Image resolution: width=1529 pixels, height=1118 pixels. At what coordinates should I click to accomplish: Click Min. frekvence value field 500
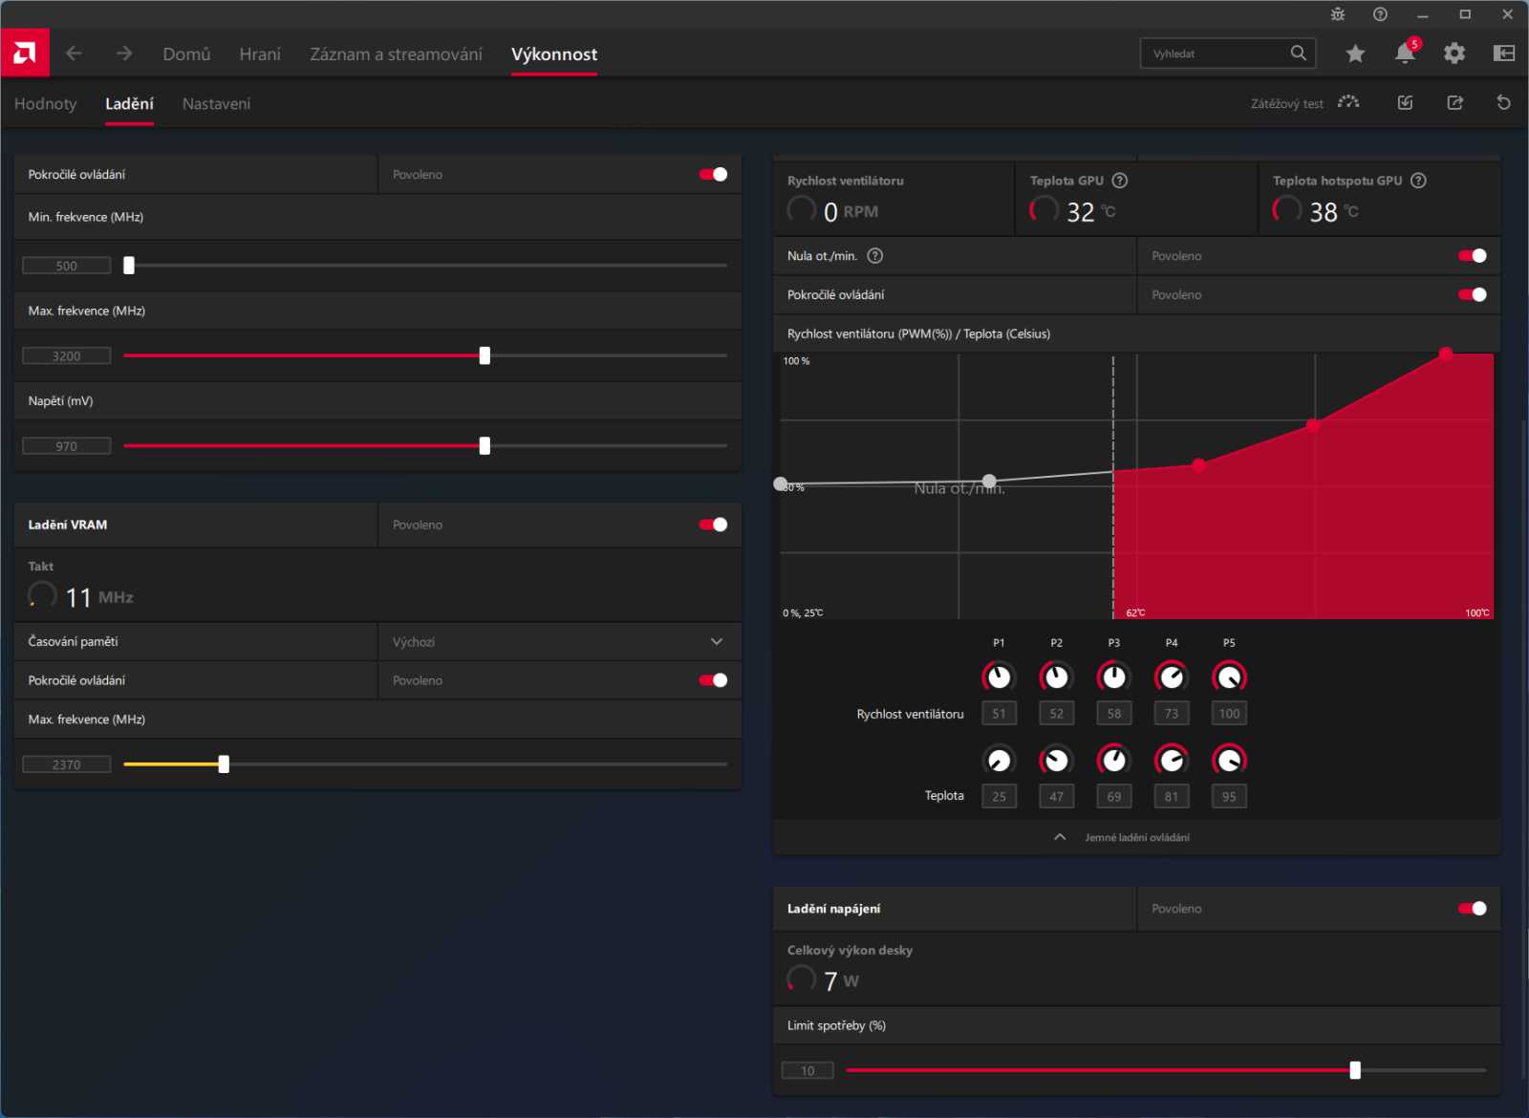pyautogui.click(x=67, y=266)
